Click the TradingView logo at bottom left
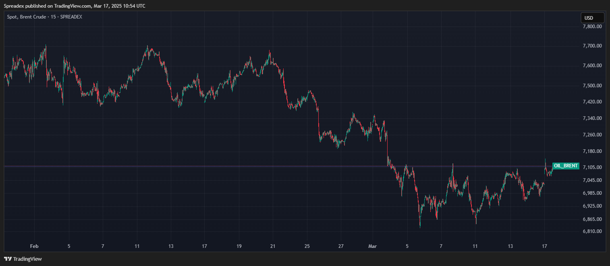The image size is (610, 266). pyautogui.click(x=23, y=259)
